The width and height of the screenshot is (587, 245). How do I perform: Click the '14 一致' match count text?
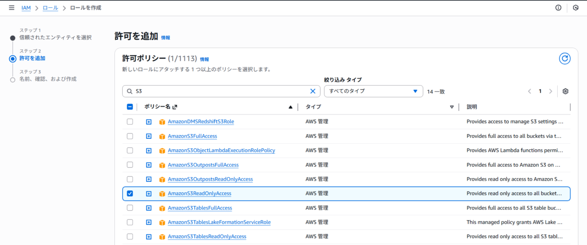click(x=436, y=91)
